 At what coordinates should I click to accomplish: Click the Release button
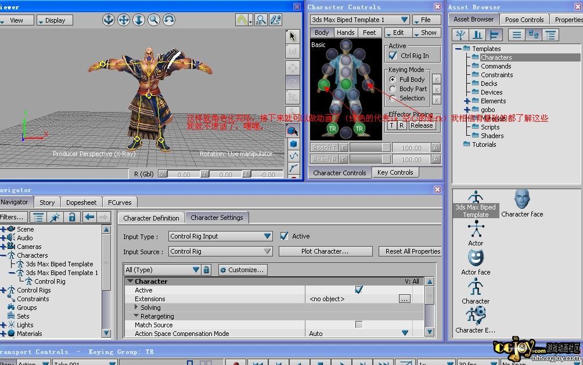(421, 125)
